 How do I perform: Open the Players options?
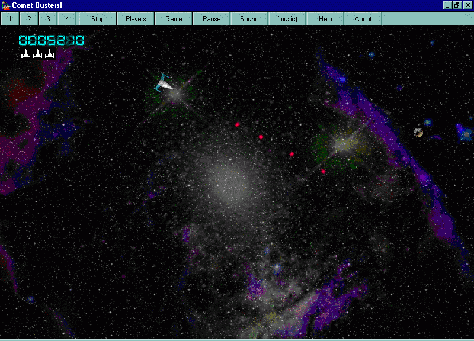tap(135, 18)
